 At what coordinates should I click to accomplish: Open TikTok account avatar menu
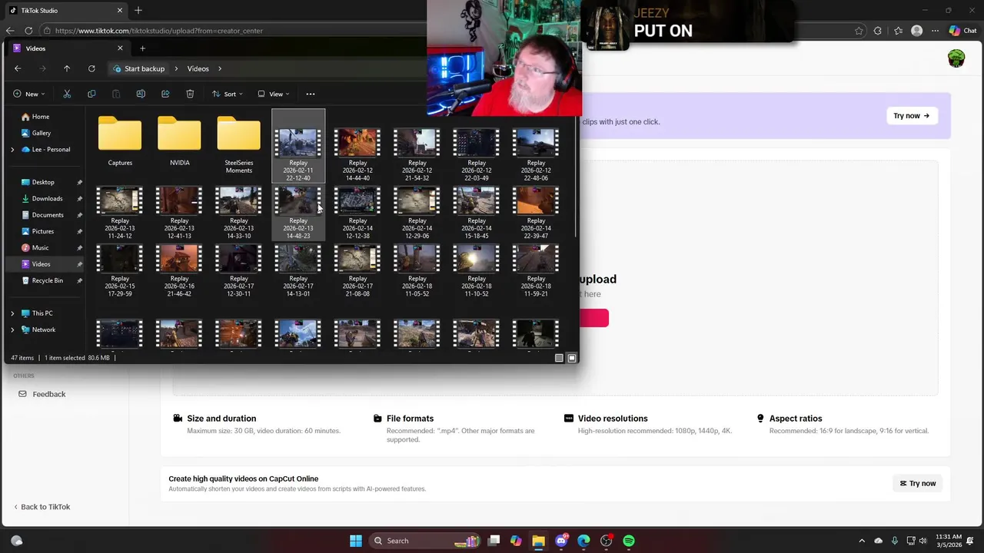[x=956, y=58]
